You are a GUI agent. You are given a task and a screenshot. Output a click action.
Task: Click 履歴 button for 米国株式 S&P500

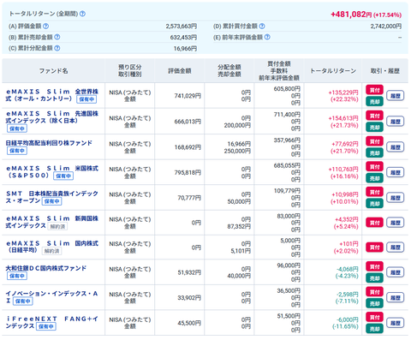[x=396, y=172]
